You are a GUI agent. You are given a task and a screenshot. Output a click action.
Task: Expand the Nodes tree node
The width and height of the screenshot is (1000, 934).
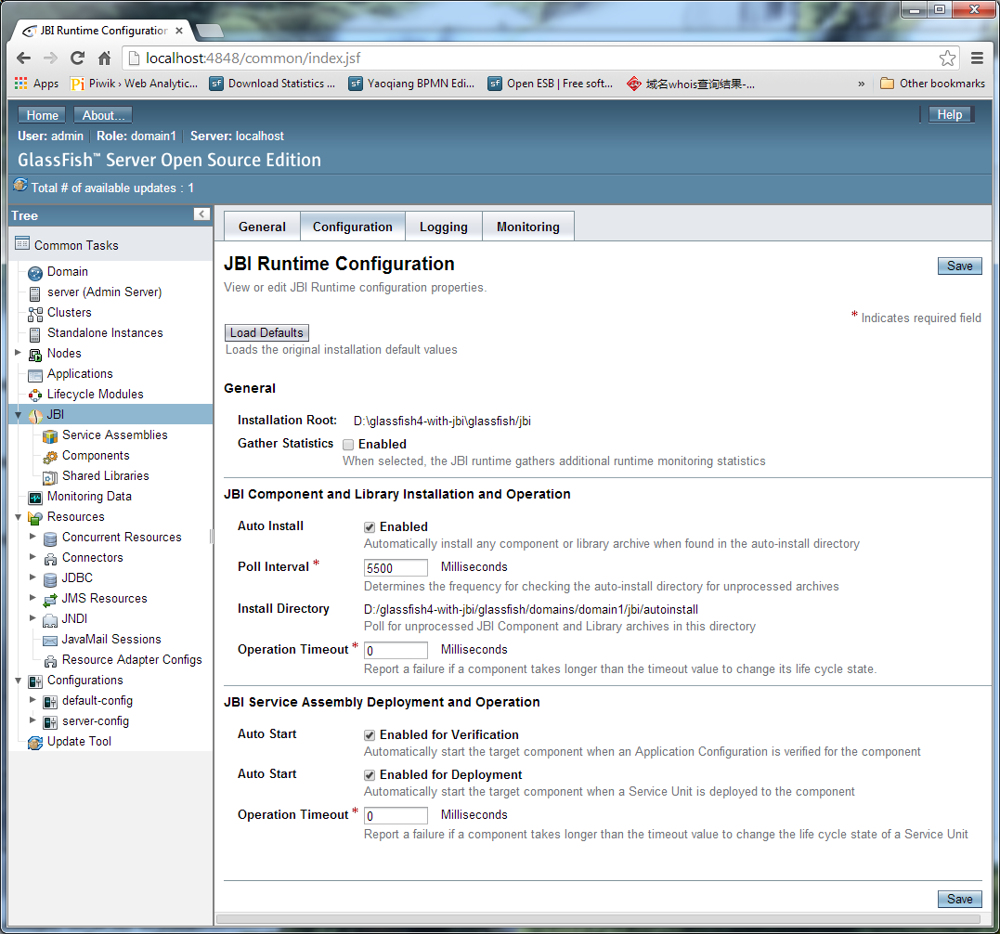tap(18, 352)
